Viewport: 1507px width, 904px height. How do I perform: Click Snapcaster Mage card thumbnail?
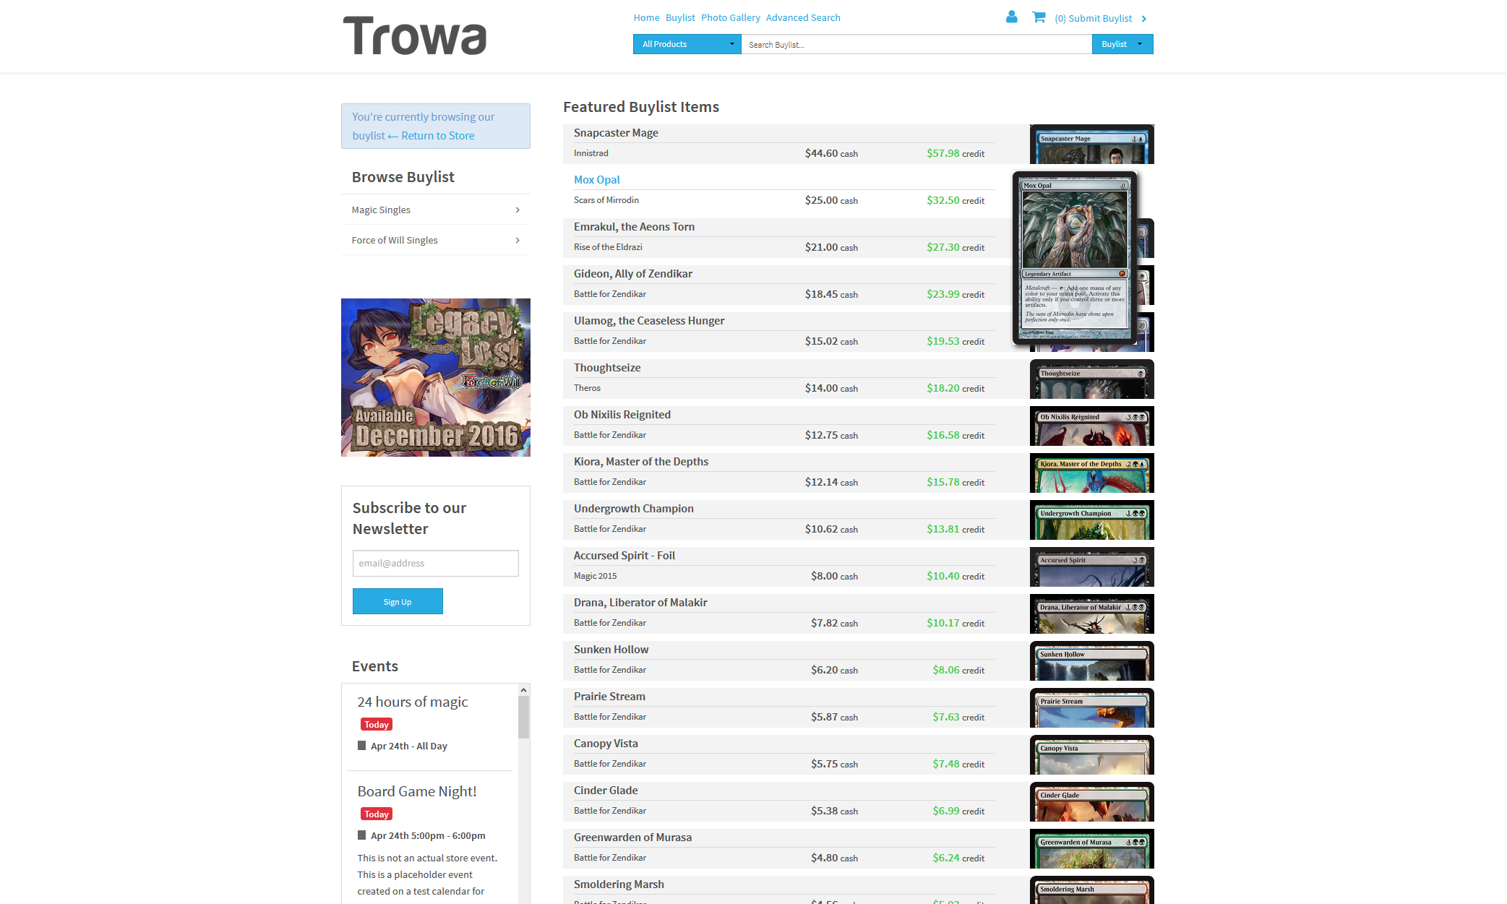click(1091, 145)
